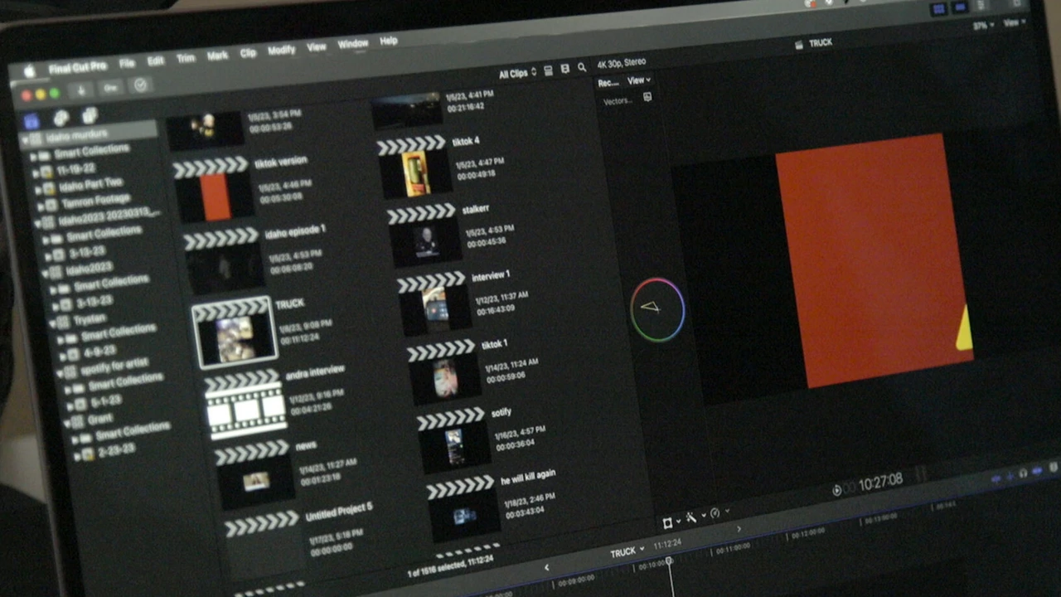Viewport: 1061px width, 597px height.
Task: Open the Clip menu
Action: [x=248, y=53]
